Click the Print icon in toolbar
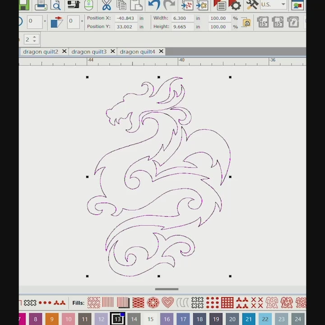This screenshot has height=325, width=325. pyautogui.click(x=41, y=5)
